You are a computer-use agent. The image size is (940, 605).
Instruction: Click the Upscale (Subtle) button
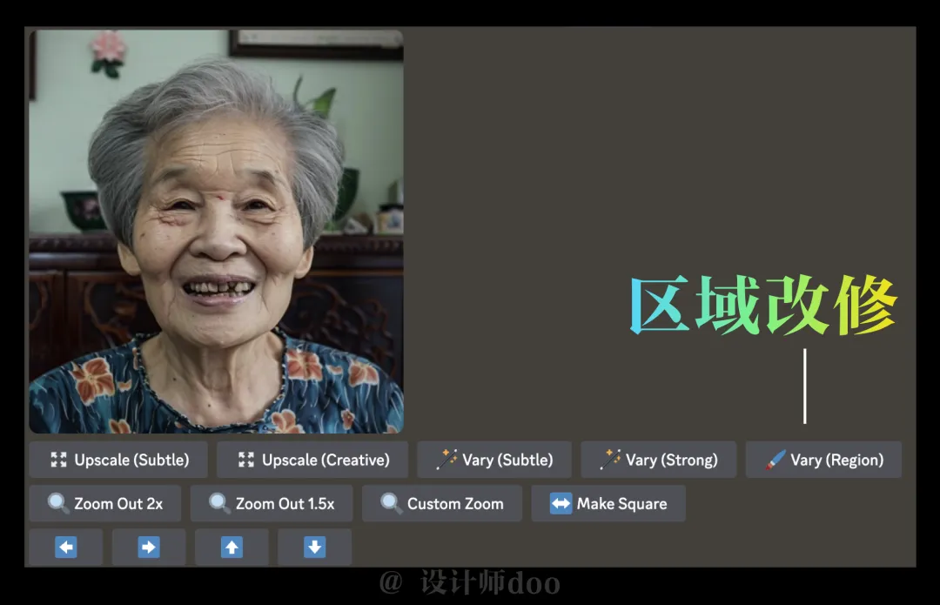[118, 460]
